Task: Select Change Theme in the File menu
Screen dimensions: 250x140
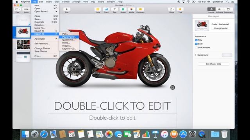Action: click(x=45, y=48)
